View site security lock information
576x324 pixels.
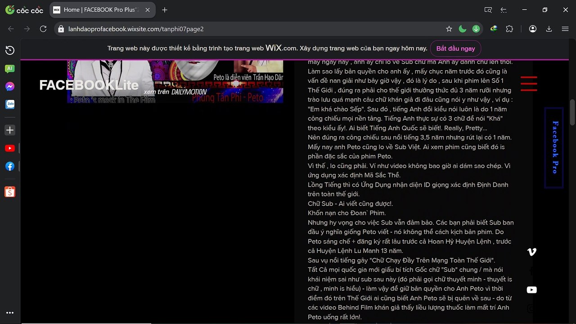[61, 29]
